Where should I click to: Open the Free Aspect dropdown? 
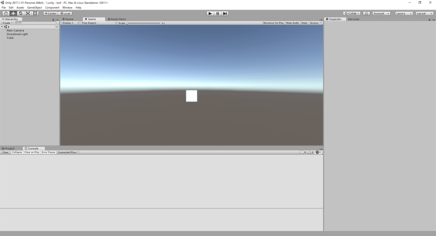99,23
